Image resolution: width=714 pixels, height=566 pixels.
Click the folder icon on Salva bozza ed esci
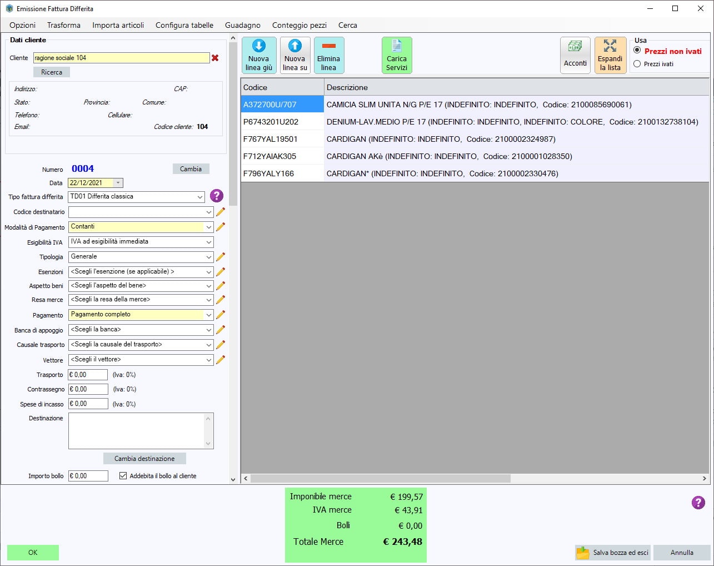coord(583,553)
